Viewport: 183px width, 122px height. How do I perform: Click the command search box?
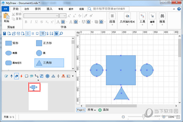(108, 9)
